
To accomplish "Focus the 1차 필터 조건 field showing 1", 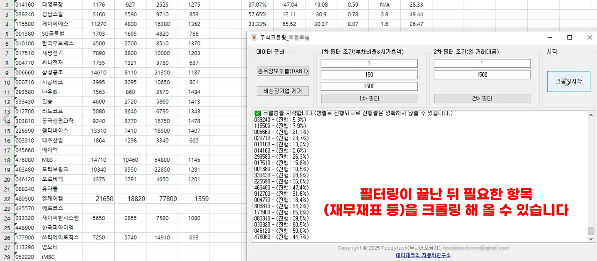I will tap(369, 63).
